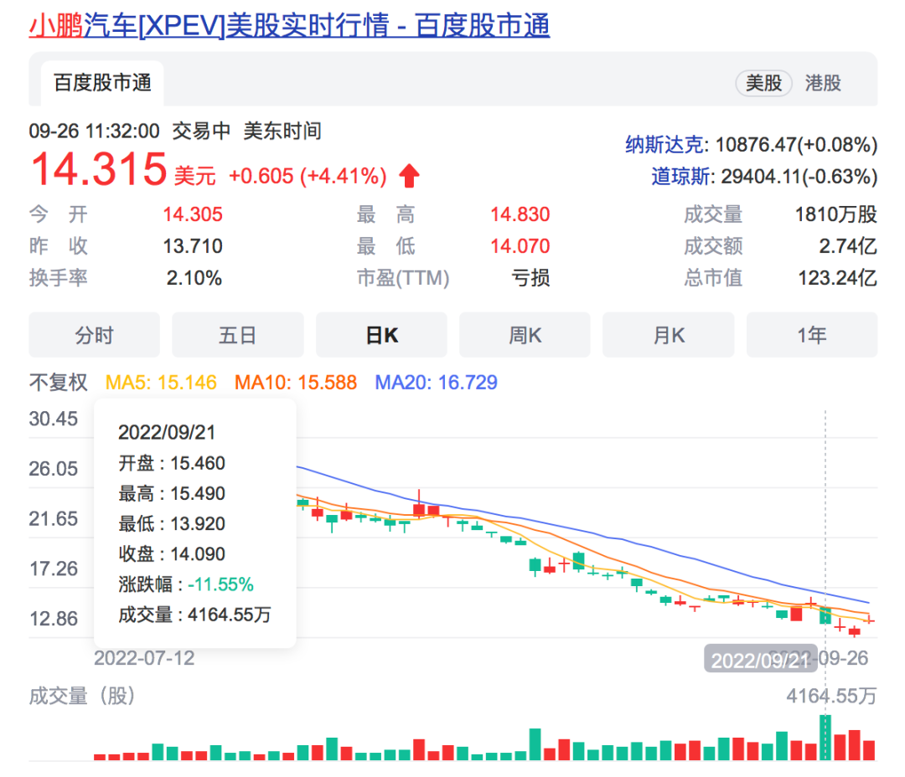Click the tooltip date 2022/09/21
This screenshot has height=777, width=905.
tap(167, 433)
